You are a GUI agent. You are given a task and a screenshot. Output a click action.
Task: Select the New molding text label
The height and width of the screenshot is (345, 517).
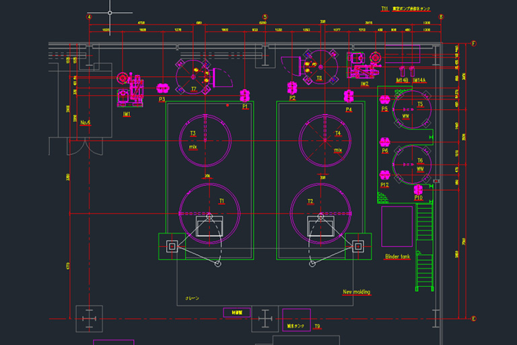point(356,292)
